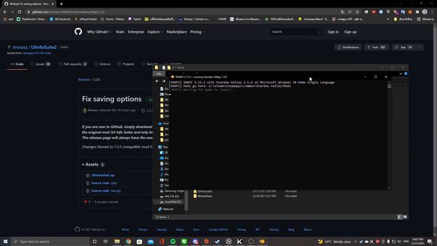Open File Explorer help question mark icon
Image resolution: width=437 pixels, height=246 pixels.
406,74
